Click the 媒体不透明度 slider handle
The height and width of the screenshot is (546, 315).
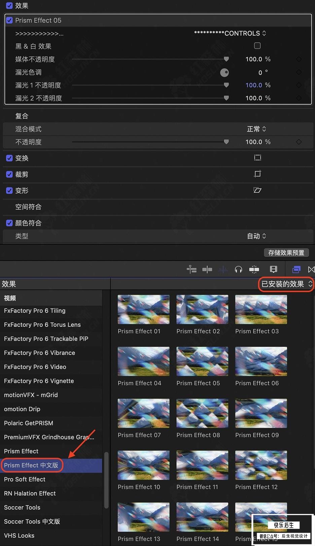click(226, 59)
